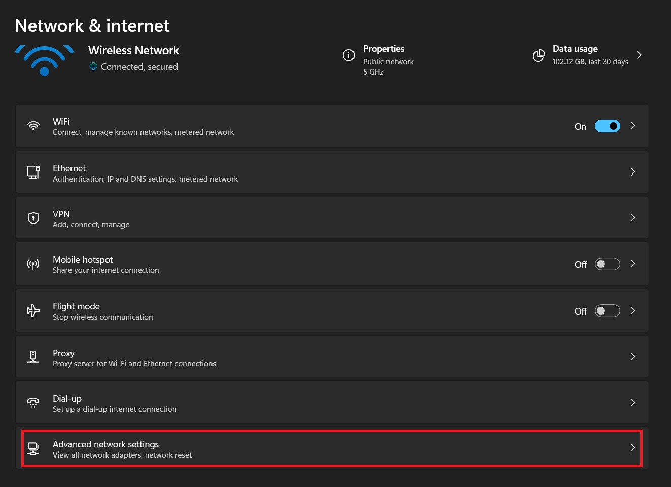This screenshot has width=671, height=487.
Task: Open WiFi settings via its chevron
Action: (x=633, y=126)
